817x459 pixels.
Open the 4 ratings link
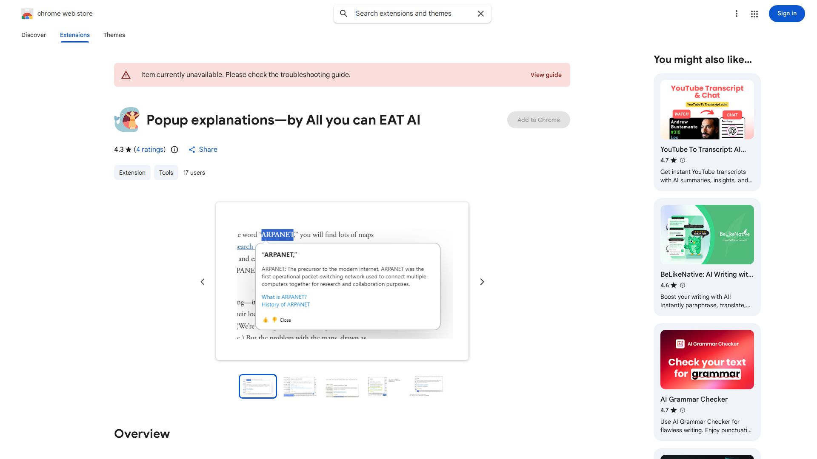point(150,150)
